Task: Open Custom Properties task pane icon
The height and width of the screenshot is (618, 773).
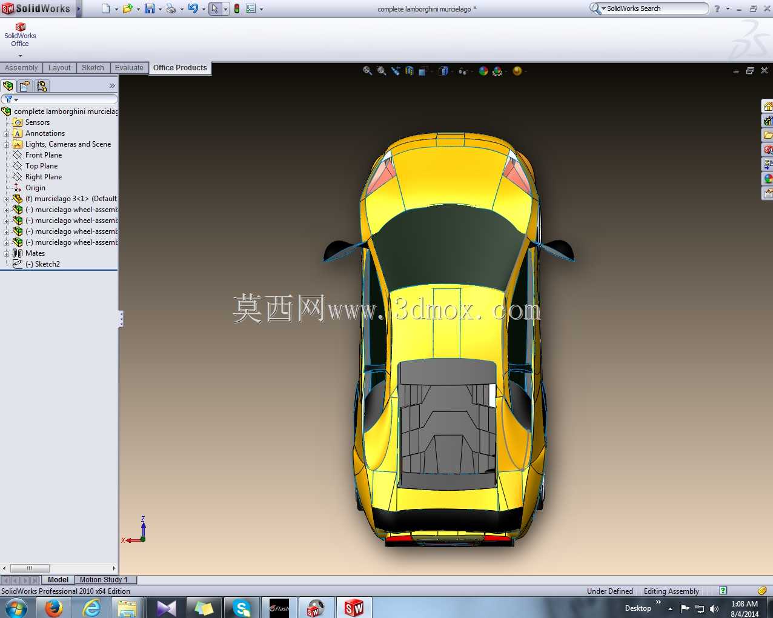Action: 768,193
